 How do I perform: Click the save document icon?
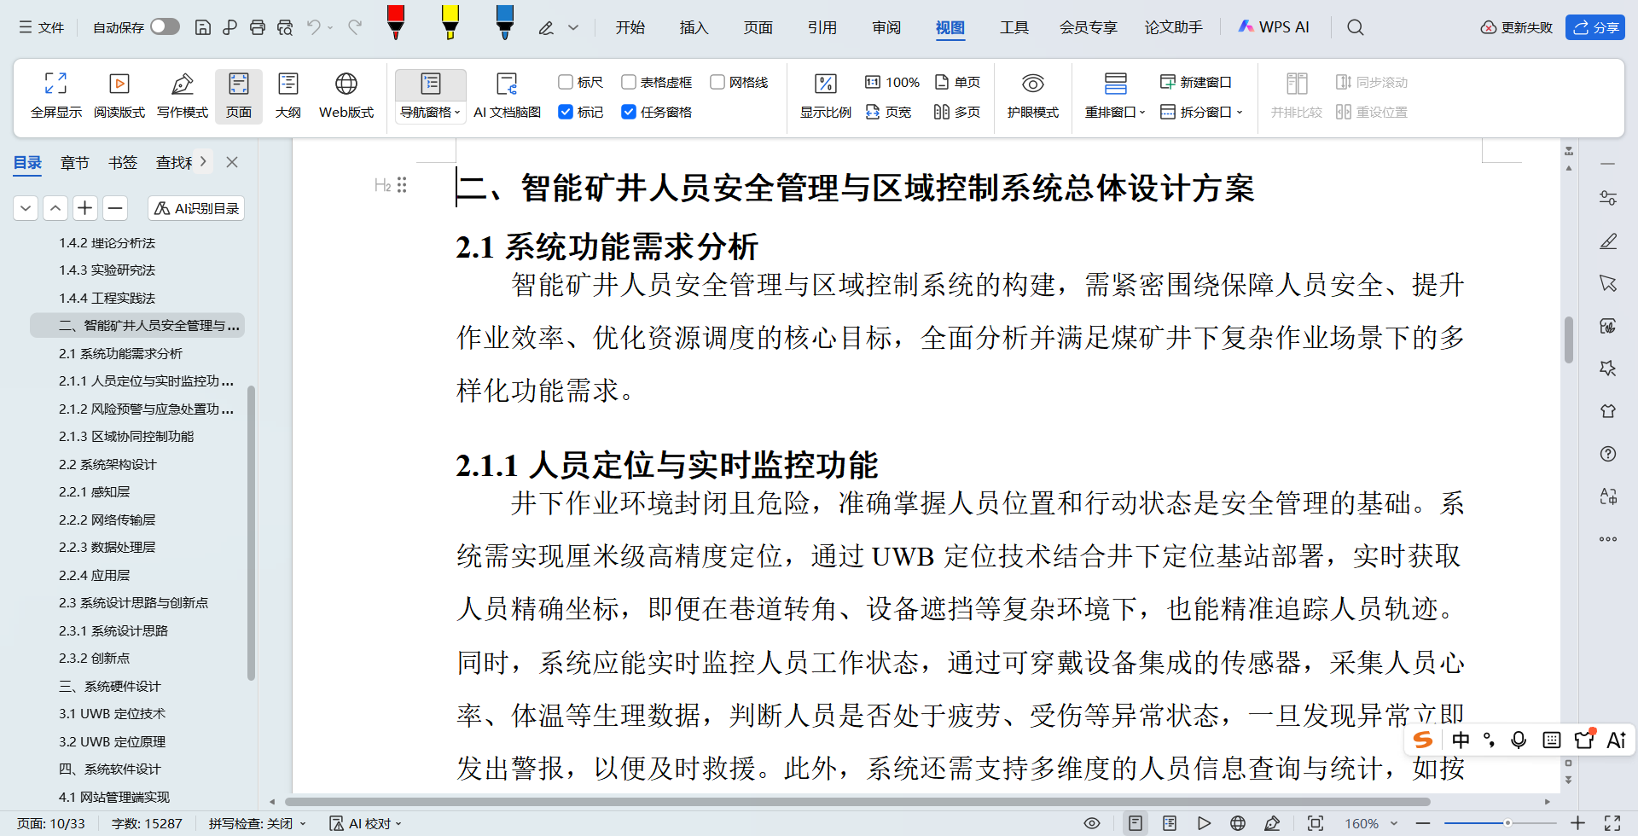click(x=202, y=27)
